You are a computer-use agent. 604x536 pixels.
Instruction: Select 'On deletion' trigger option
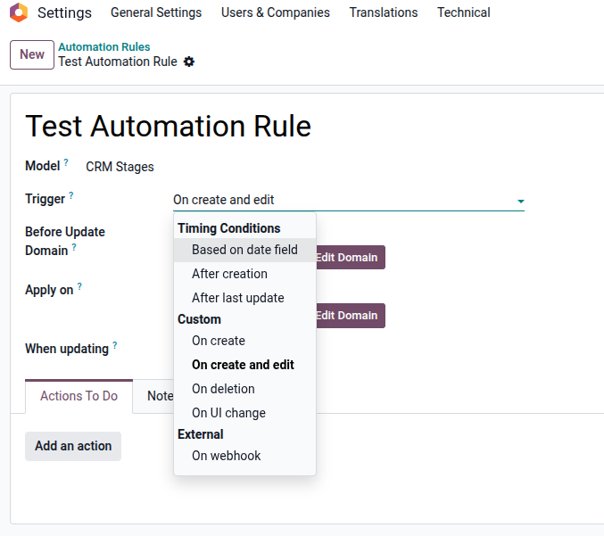click(223, 389)
